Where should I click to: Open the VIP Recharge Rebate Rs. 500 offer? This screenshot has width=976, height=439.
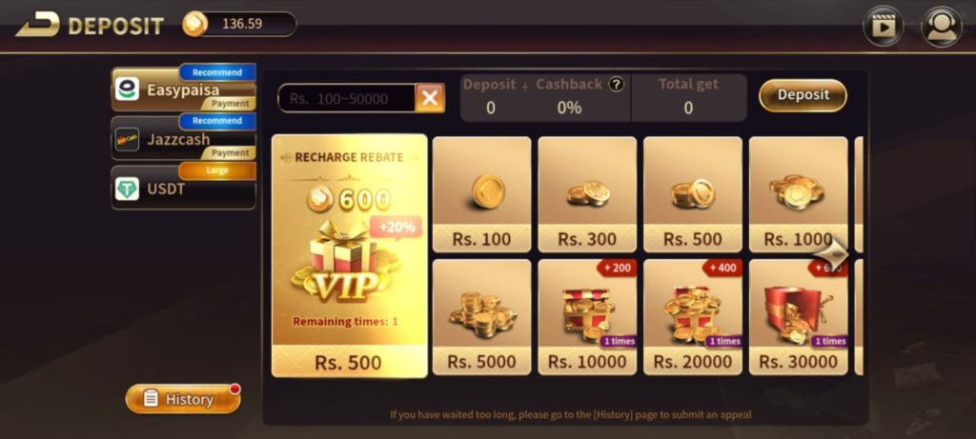point(349,255)
